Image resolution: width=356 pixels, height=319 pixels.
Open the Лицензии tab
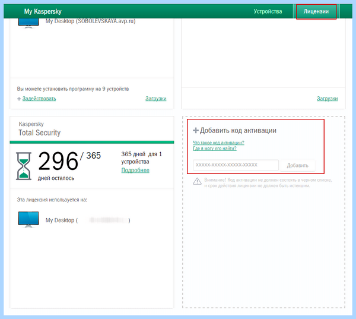pos(316,11)
